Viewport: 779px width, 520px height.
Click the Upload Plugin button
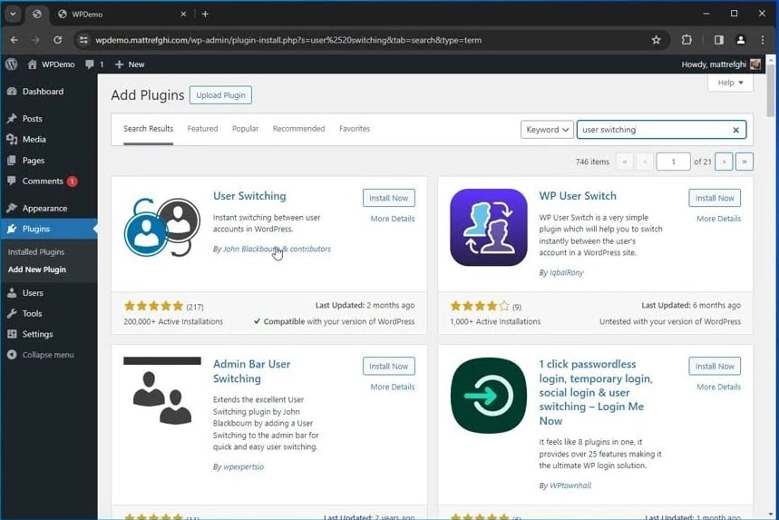click(220, 95)
